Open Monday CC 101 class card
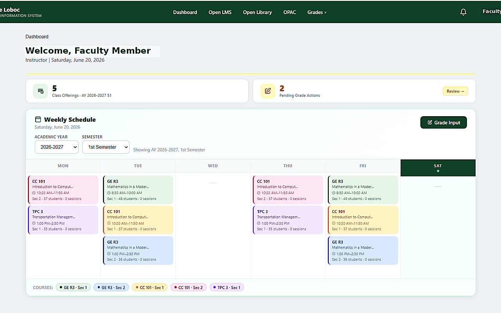This screenshot has height=313, width=501. click(x=63, y=190)
